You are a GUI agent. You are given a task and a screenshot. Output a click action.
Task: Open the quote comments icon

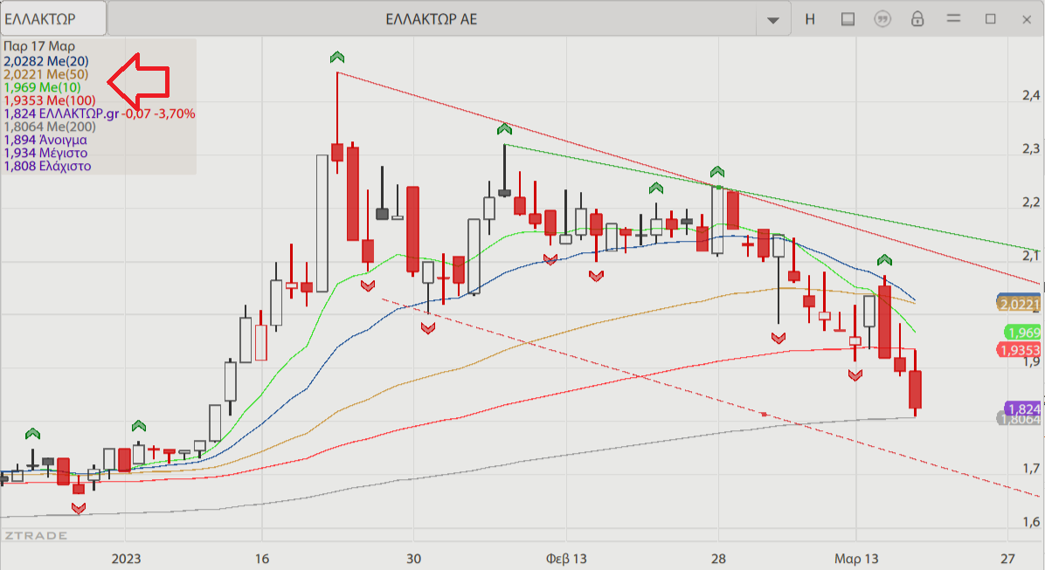[x=882, y=19]
